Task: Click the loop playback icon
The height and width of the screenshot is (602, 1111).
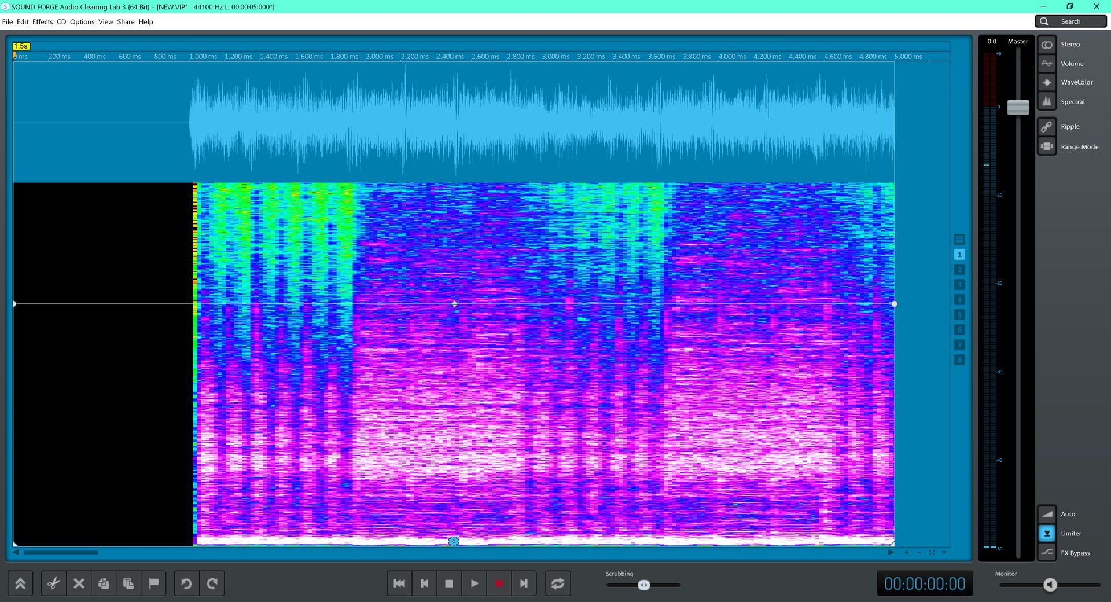Action: (558, 583)
